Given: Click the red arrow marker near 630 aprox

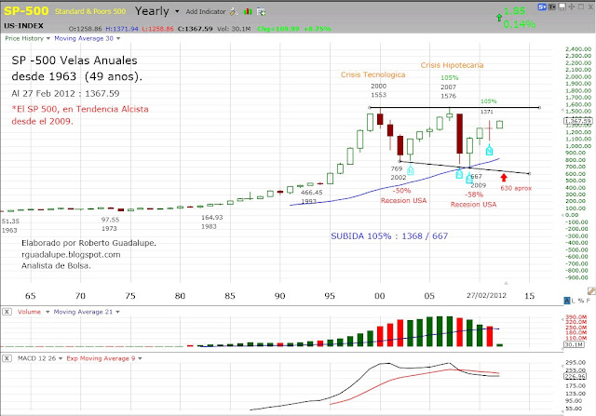Looking at the screenshot, I should tap(504, 178).
